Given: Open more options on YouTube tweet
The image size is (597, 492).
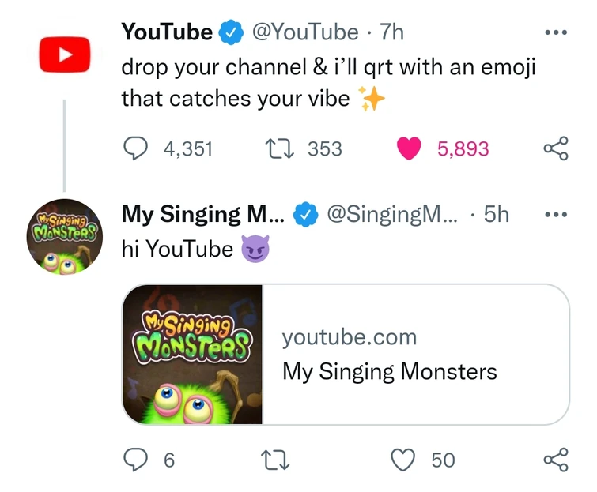Looking at the screenshot, I should tap(556, 33).
